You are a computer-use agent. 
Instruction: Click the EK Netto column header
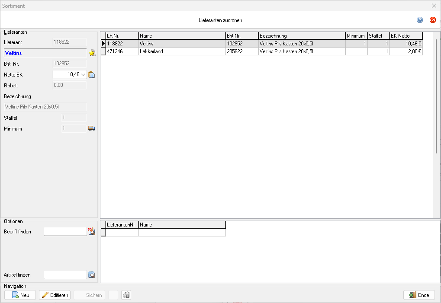pos(406,36)
